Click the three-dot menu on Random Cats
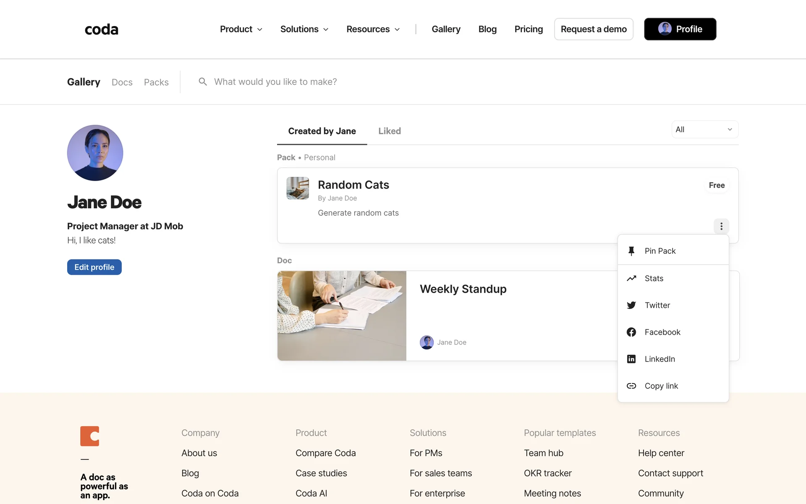This screenshot has height=504, width=806. 721,226
